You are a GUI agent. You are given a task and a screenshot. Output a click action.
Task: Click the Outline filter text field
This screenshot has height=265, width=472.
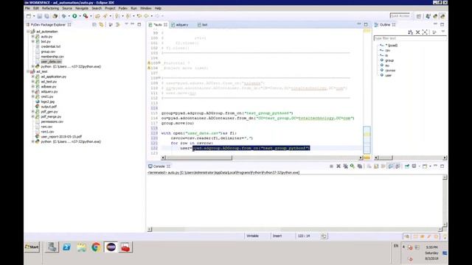(x=410, y=38)
